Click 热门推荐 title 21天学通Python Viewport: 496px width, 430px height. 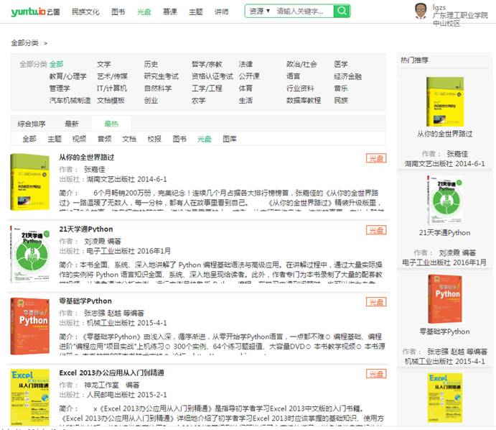pyautogui.click(x=445, y=233)
